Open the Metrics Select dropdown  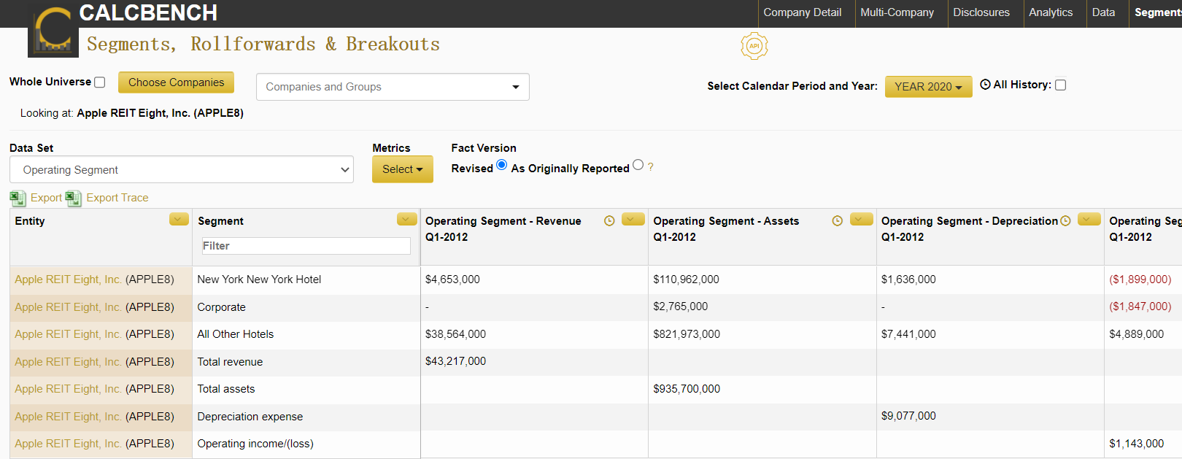click(403, 169)
